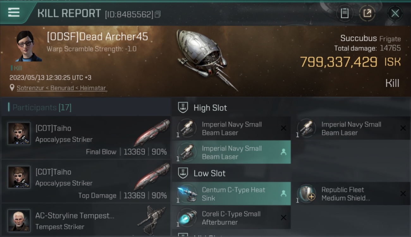
Task: Open the Participants [17] header
Action: [x=42, y=107]
